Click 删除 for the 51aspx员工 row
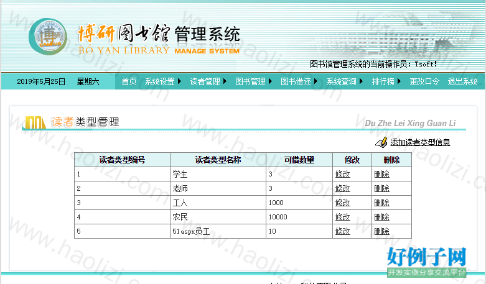This screenshot has height=284, width=486. point(382,231)
